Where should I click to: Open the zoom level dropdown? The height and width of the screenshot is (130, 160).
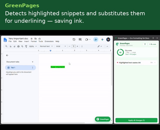click(33, 46)
